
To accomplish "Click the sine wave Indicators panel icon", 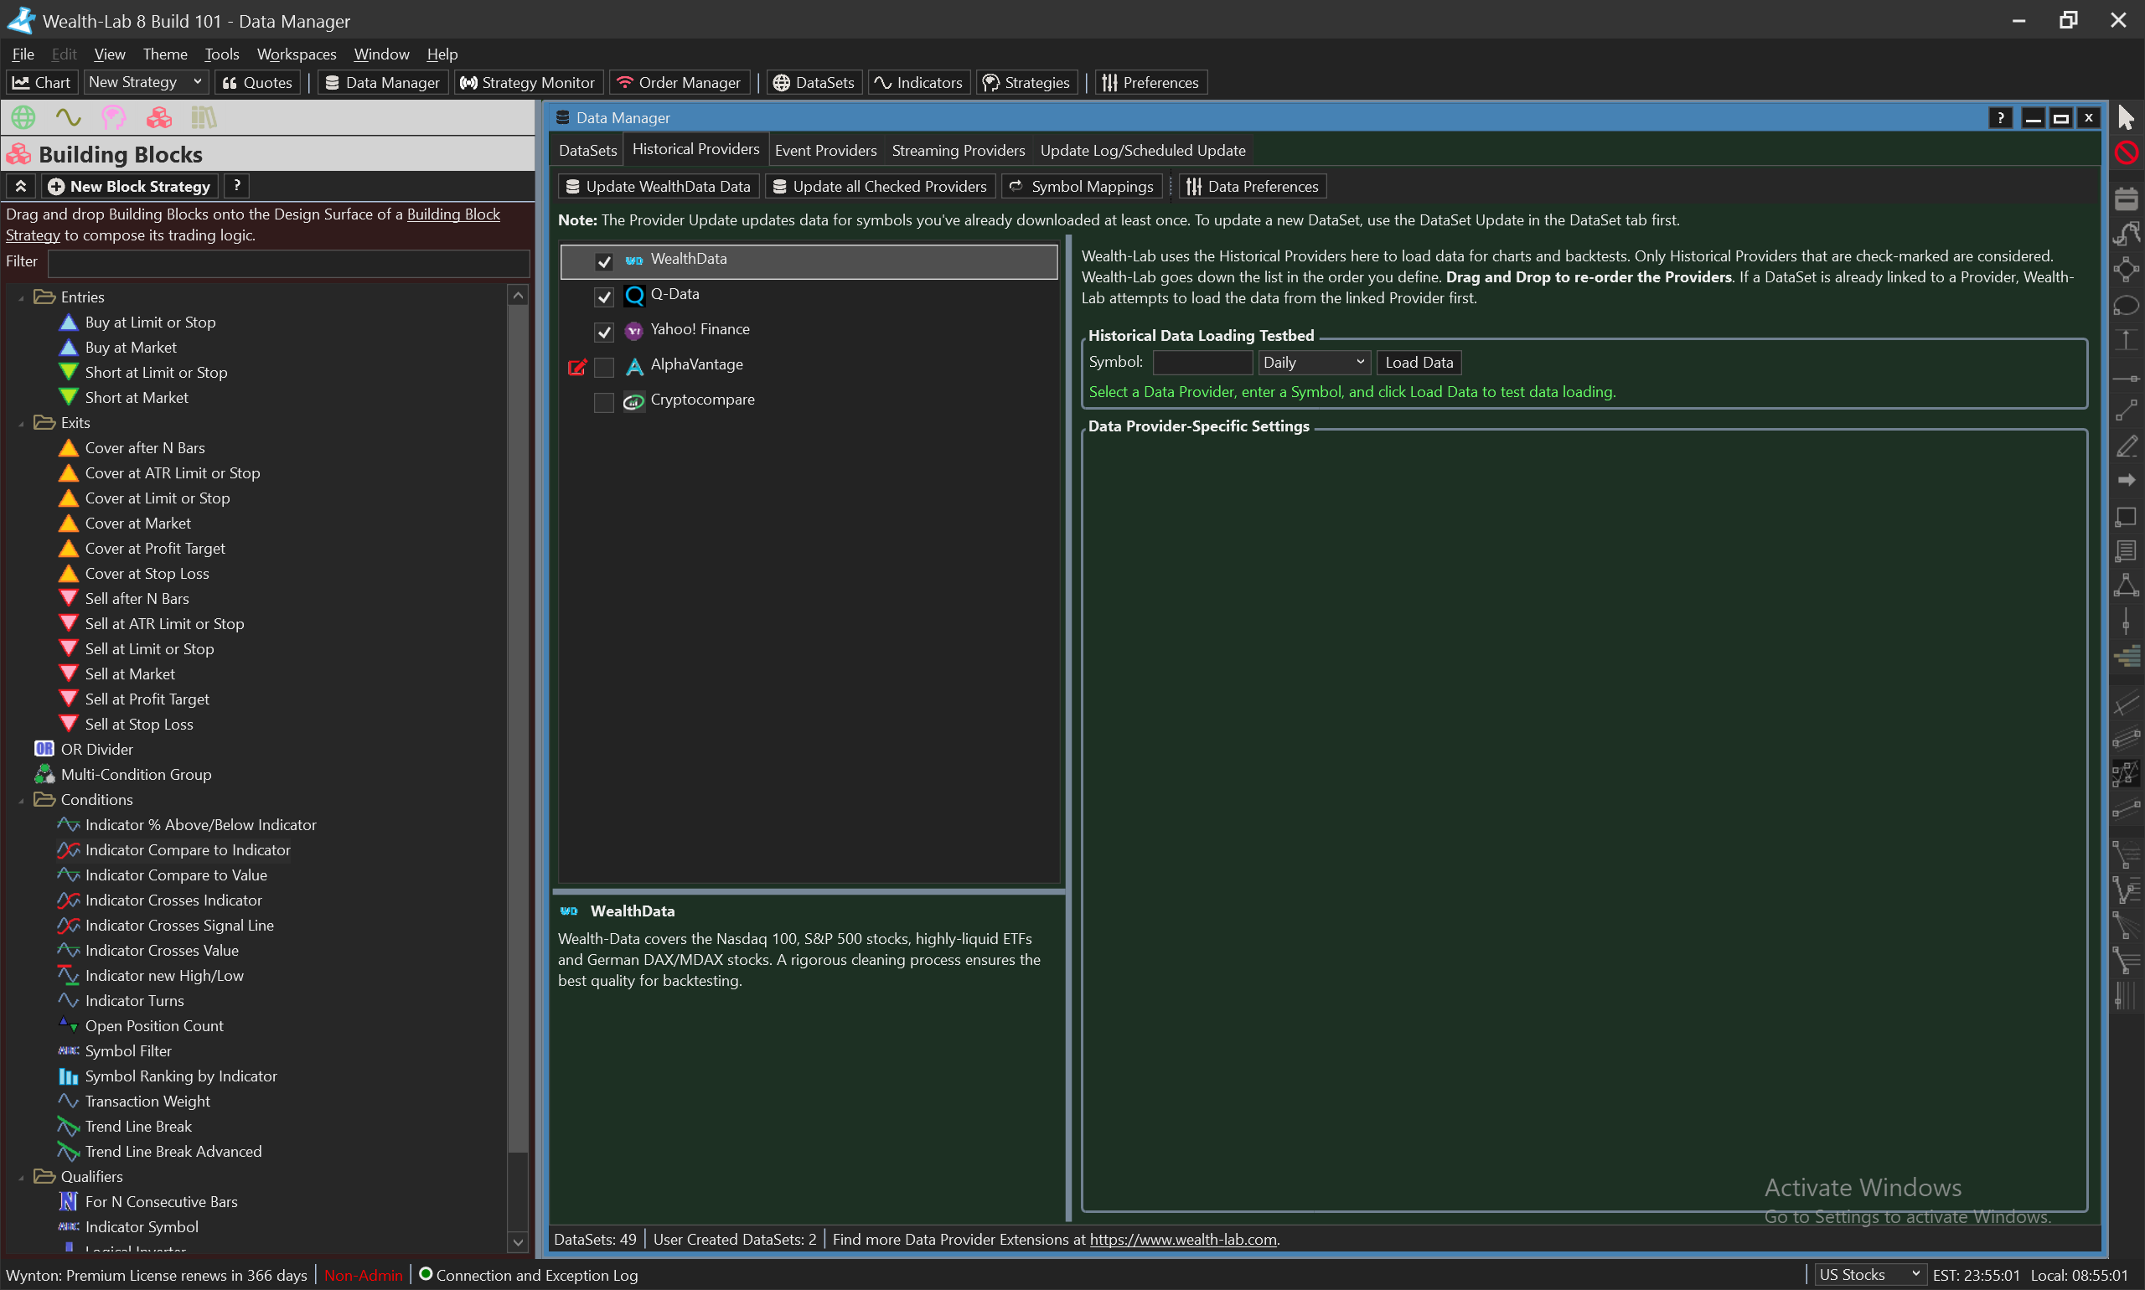I will (x=68, y=117).
